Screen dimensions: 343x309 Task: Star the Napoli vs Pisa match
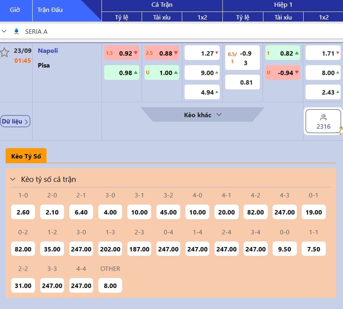pos(5,52)
